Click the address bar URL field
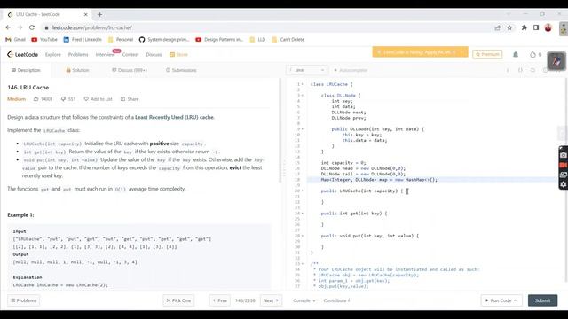The image size is (568, 319). pyautogui.click(x=268, y=27)
